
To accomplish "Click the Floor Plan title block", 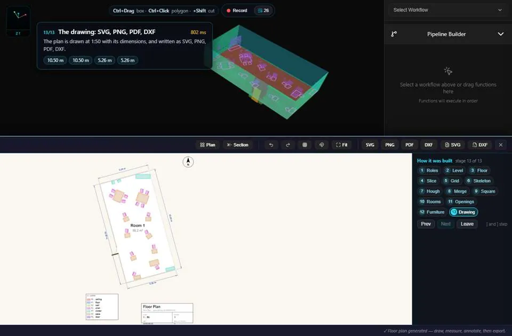I will point(167,313).
